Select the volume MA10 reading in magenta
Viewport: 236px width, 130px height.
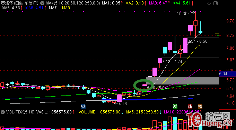point(181,112)
